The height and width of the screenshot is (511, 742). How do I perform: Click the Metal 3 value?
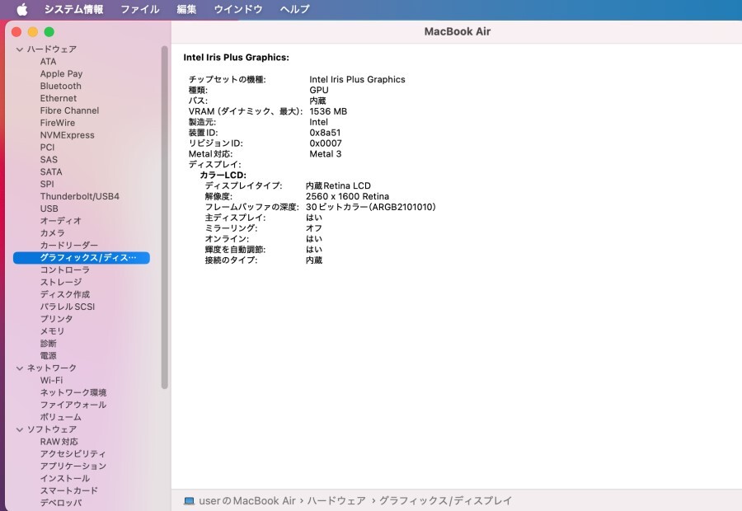[325, 154]
